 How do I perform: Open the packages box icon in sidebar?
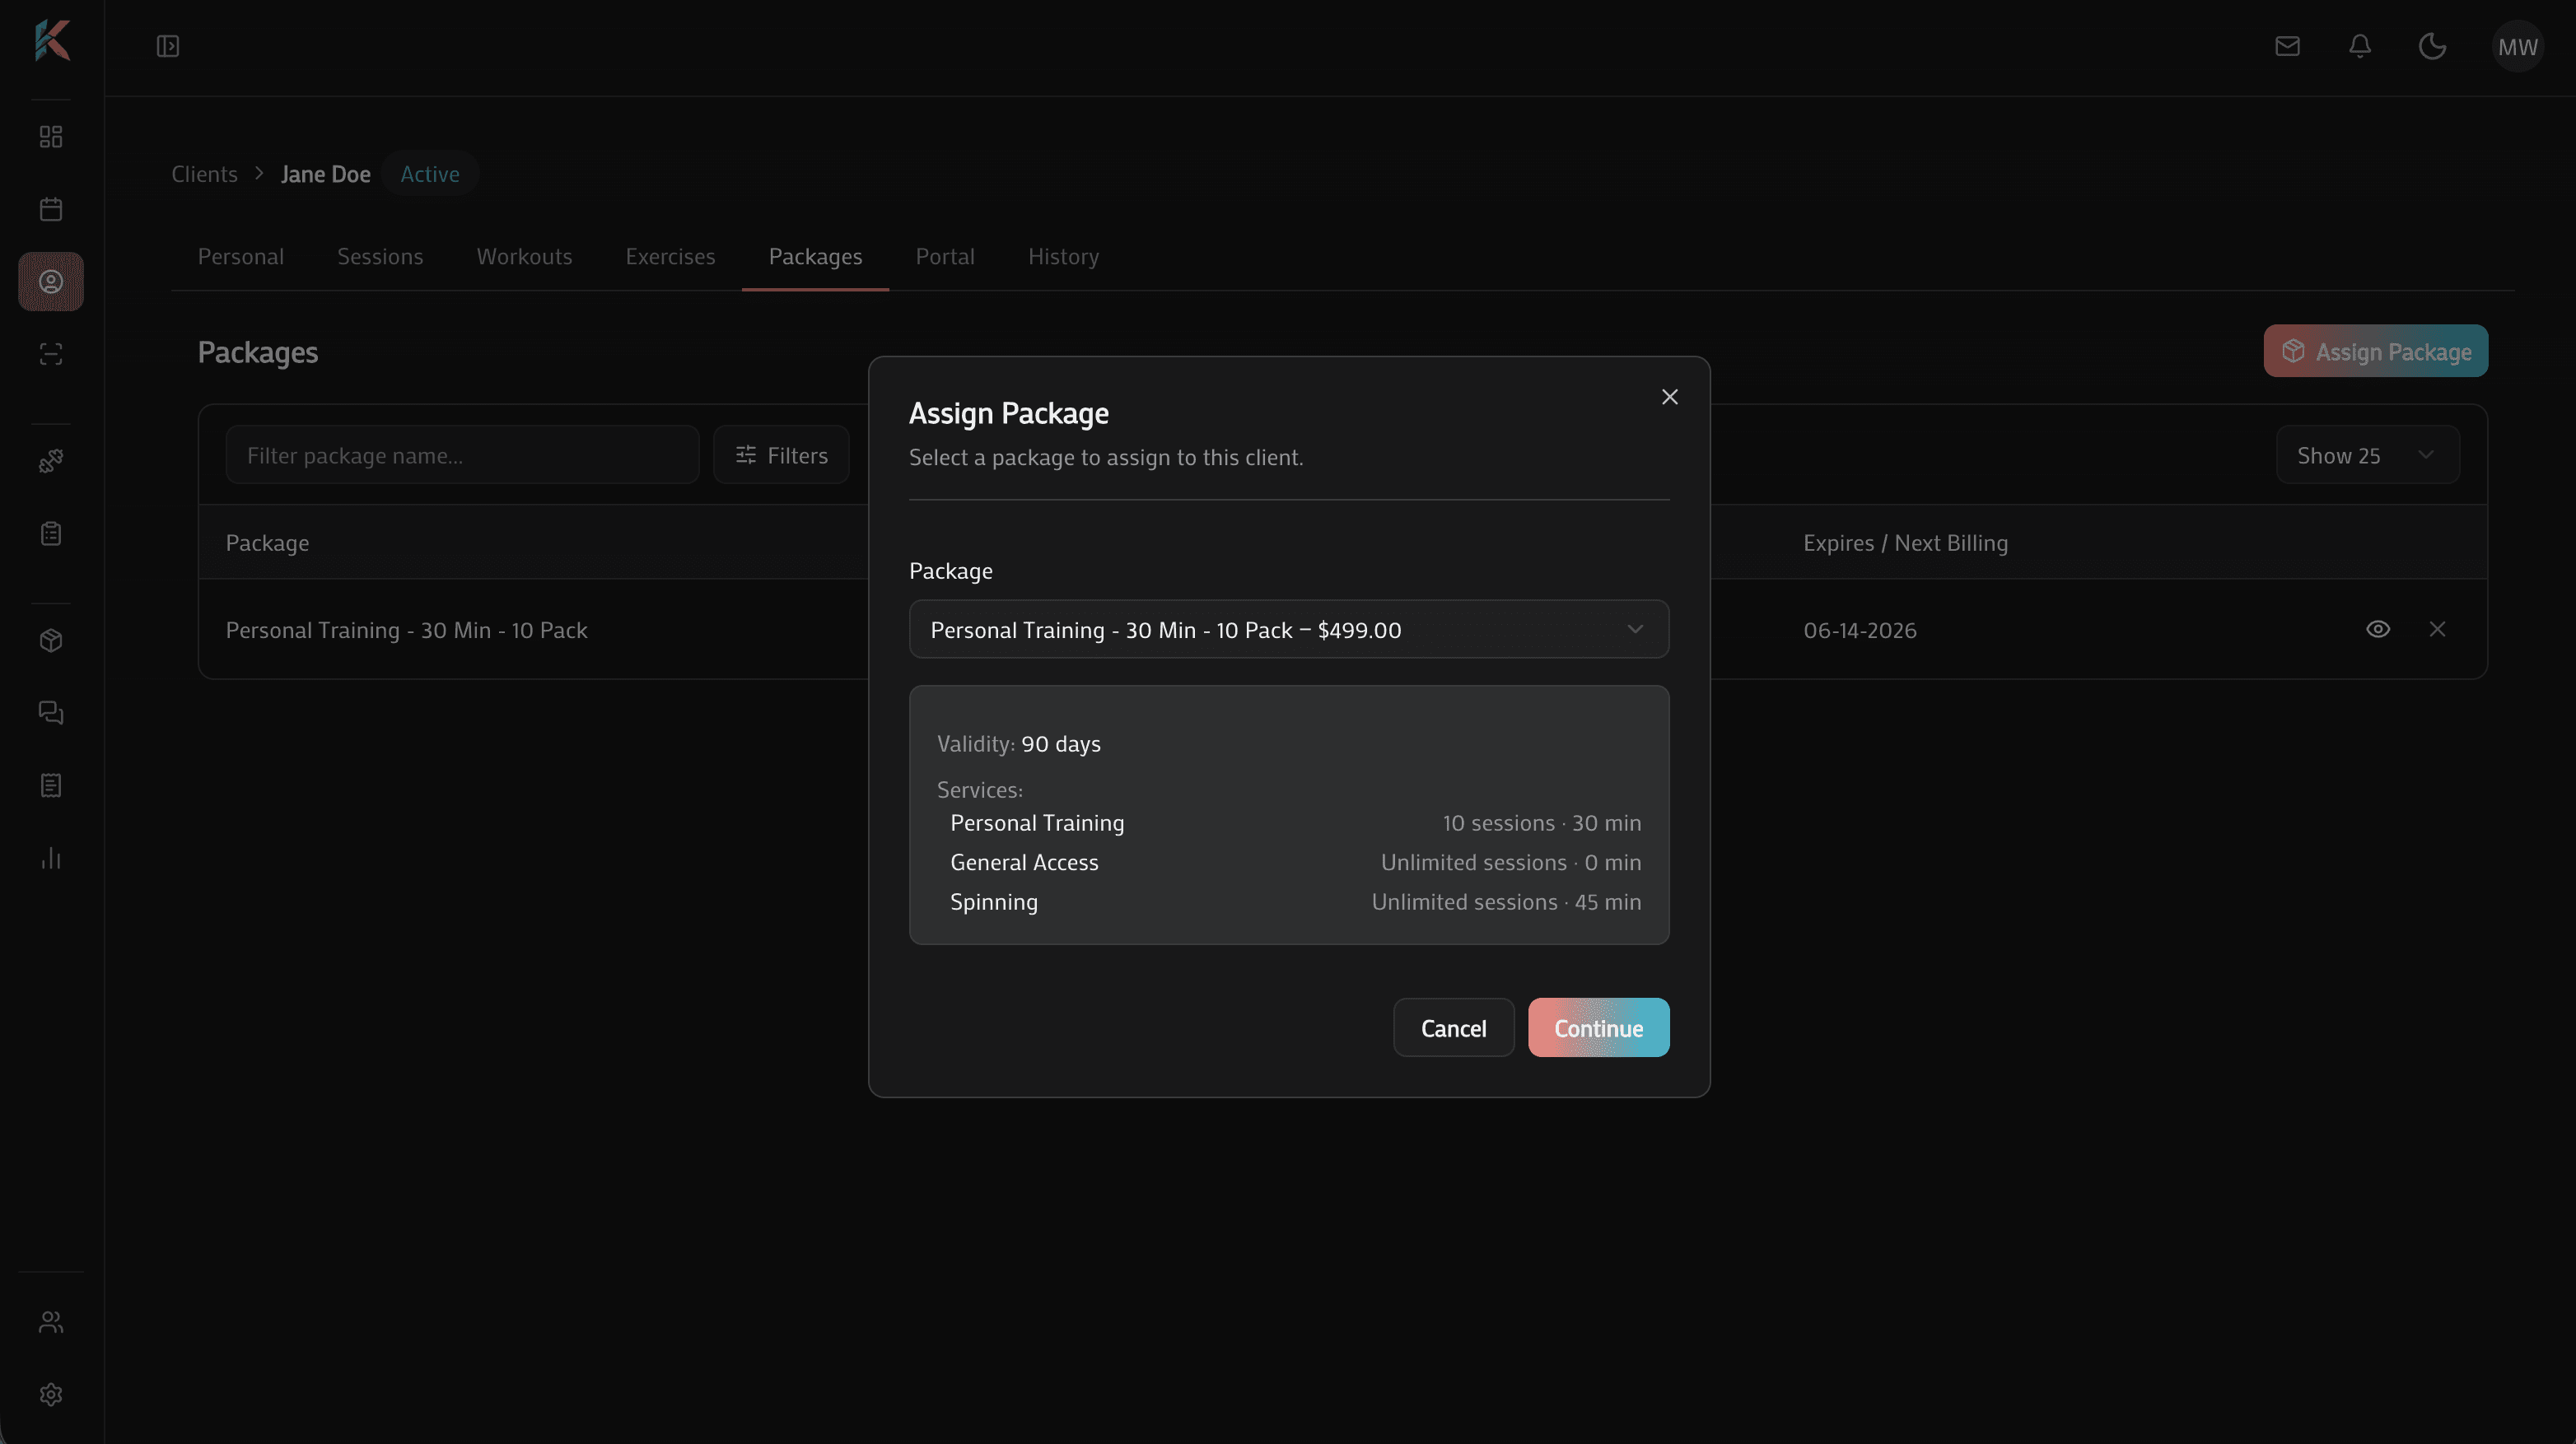point(51,640)
